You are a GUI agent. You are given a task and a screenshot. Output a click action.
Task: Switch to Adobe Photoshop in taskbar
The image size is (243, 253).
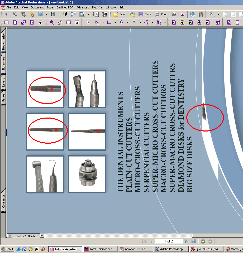(x=171, y=249)
